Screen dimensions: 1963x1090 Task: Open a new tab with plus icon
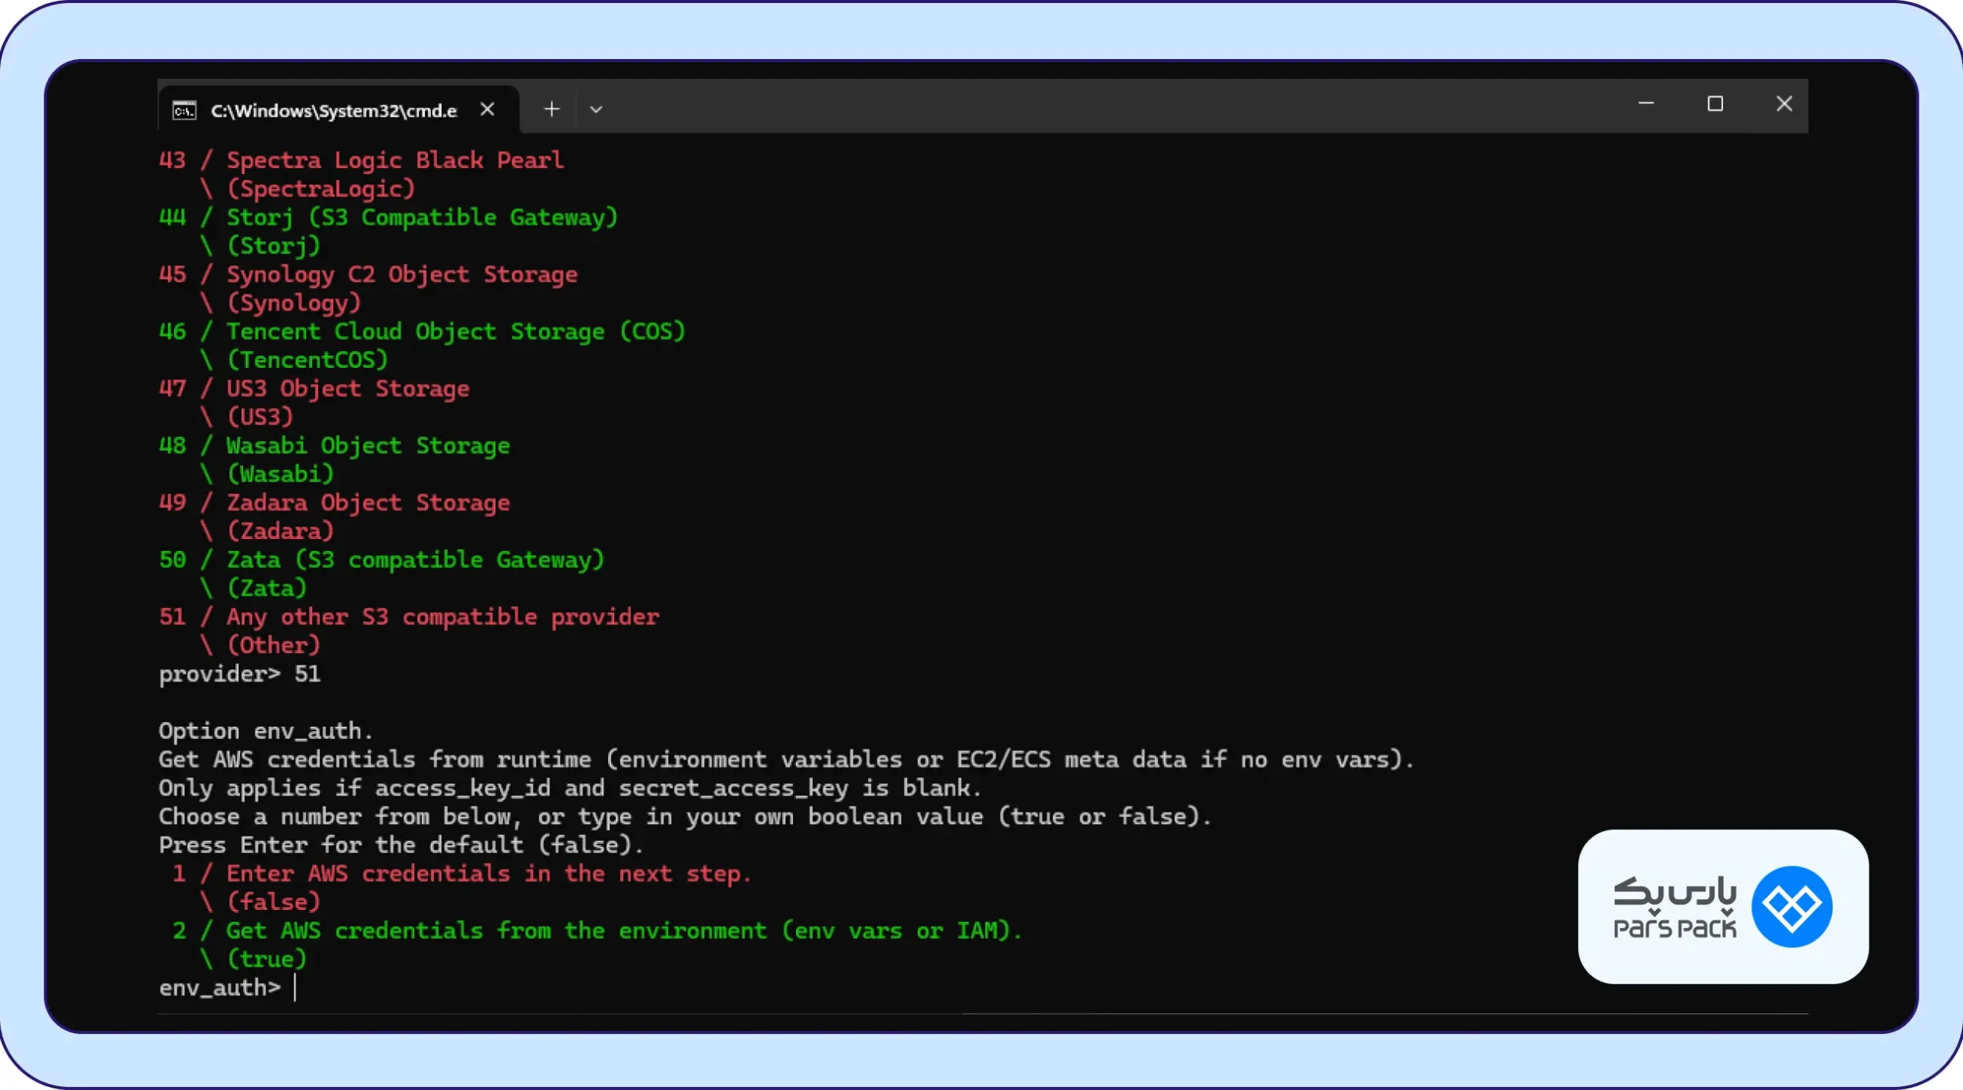(x=551, y=109)
